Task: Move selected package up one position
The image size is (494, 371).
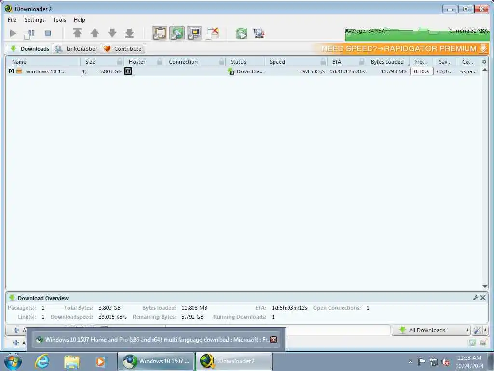Action: coord(95,33)
